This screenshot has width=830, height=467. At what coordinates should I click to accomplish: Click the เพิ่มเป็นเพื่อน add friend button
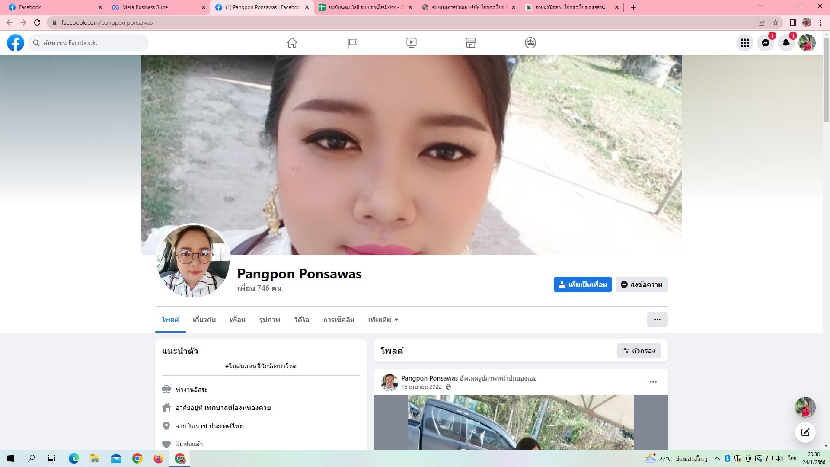tap(582, 285)
